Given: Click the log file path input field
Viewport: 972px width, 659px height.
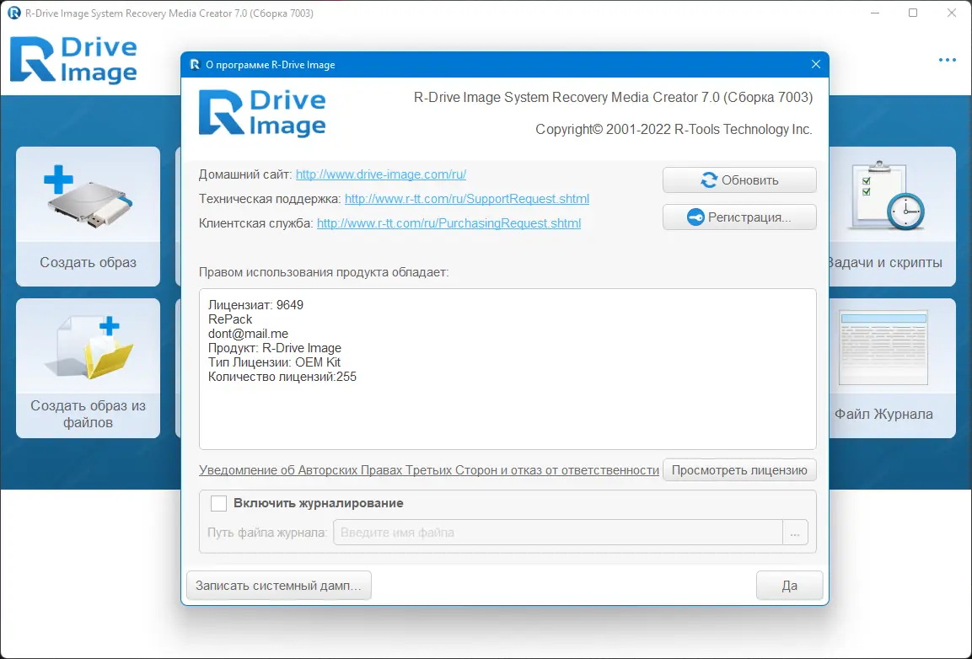Looking at the screenshot, I should [558, 533].
